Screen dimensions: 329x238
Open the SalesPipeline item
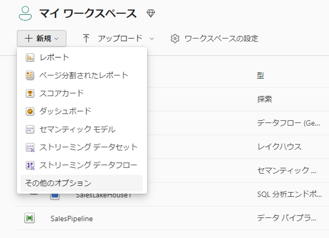(x=72, y=219)
